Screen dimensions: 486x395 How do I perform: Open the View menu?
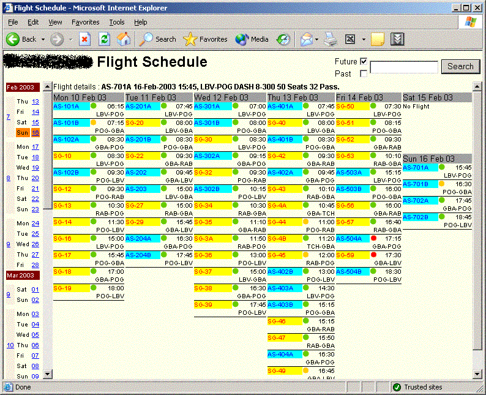(55, 22)
